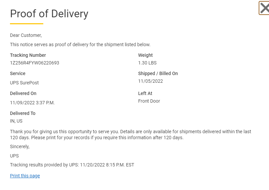Click the "Dear Customer," greeting
Screen dimensions: 269x190
[26, 35]
